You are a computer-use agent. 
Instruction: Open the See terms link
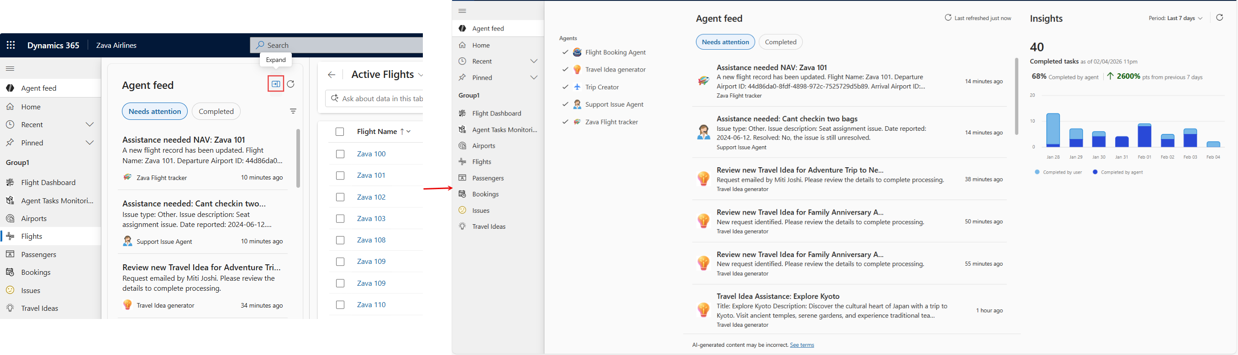[802, 345]
